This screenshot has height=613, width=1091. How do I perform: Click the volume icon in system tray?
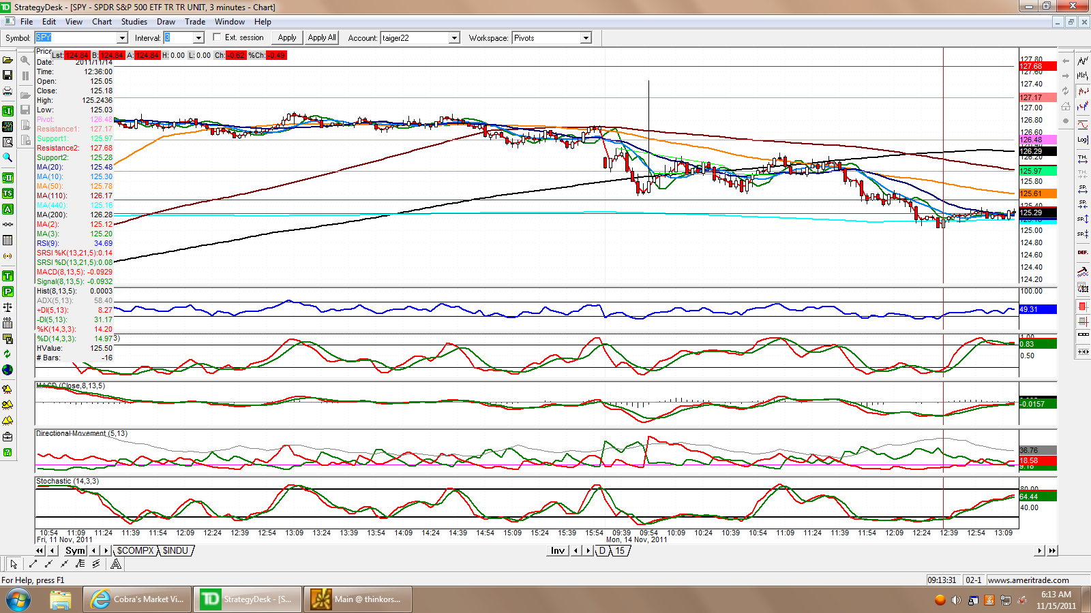pos(956,600)
